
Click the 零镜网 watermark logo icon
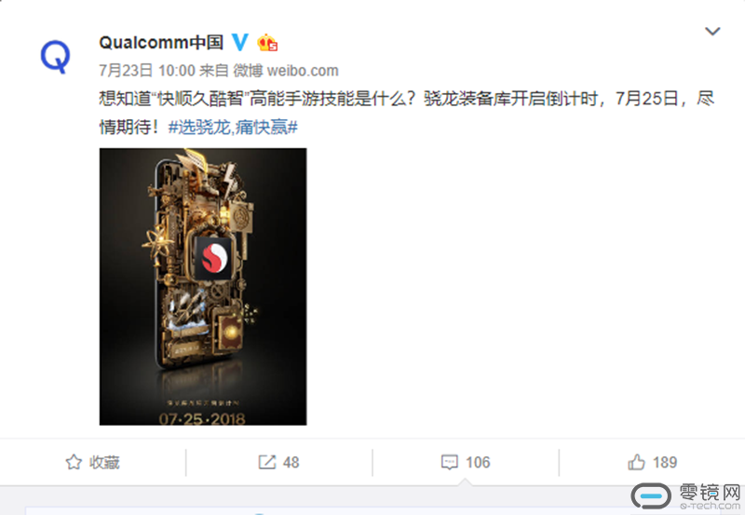click(x=651, y=496)
